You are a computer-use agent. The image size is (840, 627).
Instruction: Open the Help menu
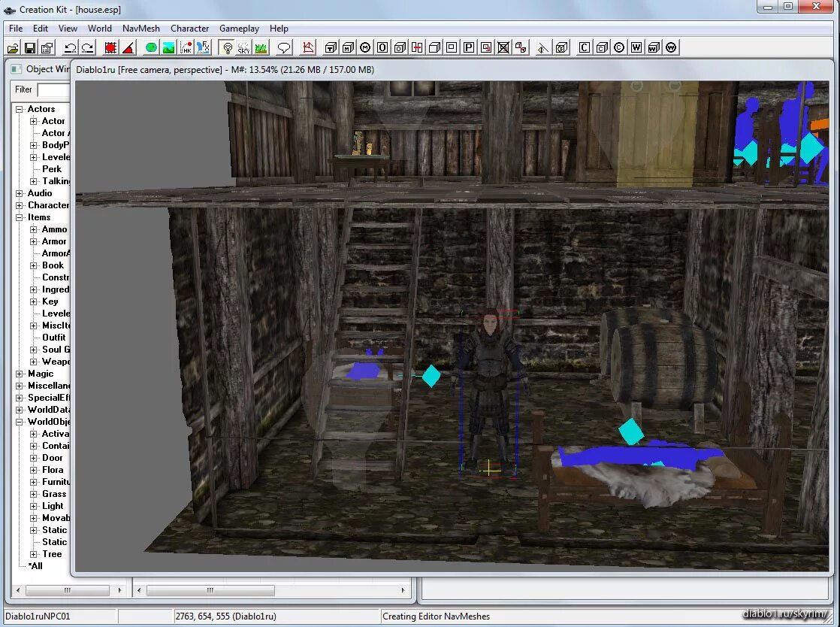point(279,29)
